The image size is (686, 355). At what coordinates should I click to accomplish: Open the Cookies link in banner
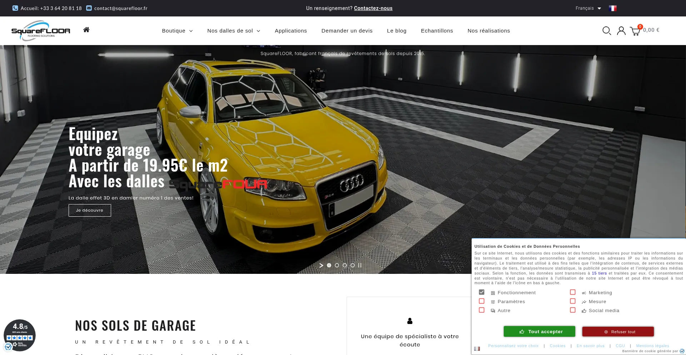click(x=558, y=346)
